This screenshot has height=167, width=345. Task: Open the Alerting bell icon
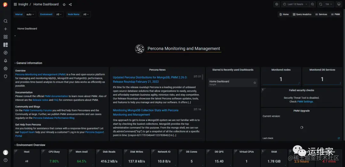[x=5, y=61]
